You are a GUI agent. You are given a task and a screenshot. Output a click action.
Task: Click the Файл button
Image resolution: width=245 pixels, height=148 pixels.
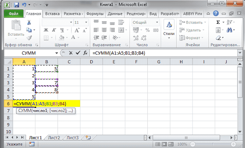[x=14, y=14]
